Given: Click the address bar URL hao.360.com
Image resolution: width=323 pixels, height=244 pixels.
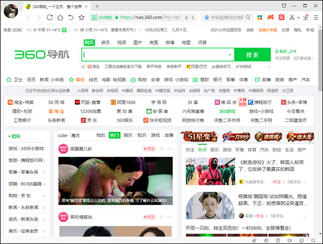Looking at the screenshot, I should [x=150, y=18].
